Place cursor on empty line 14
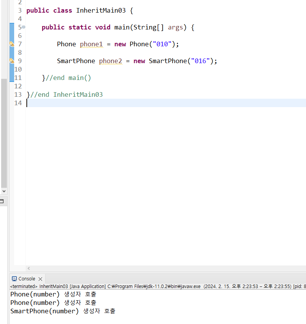The height and width of the screenshot is (324, 306). pyautogui.click(x=166, y=103)
